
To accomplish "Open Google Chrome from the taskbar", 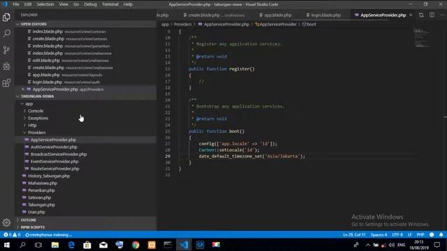I will tap(135, 245).
